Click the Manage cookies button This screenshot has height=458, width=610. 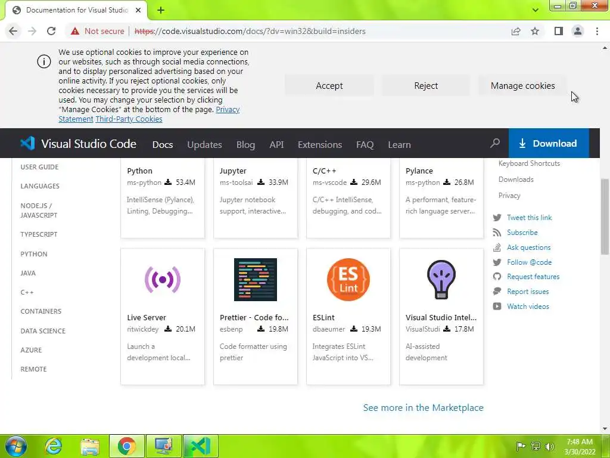pos(523,86)
